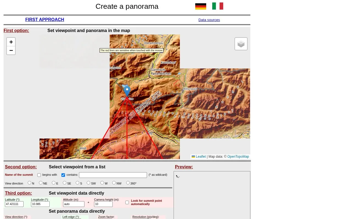The width and height of the screenshot is (351, 219).
Task: Click the Imst label on the map
Action: coord(83,148)
